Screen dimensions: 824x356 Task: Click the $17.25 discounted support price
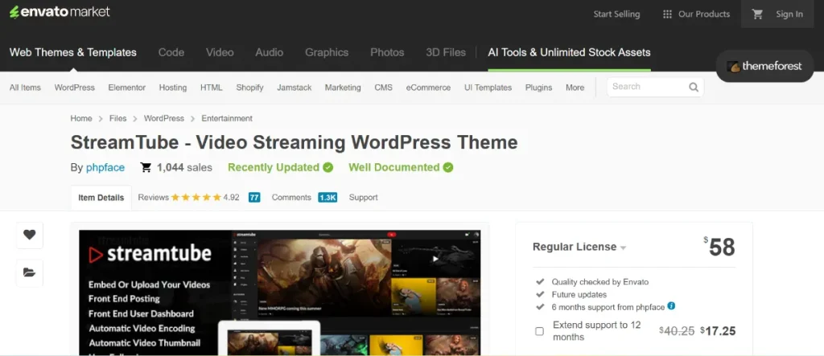click(x=718, y=331)
